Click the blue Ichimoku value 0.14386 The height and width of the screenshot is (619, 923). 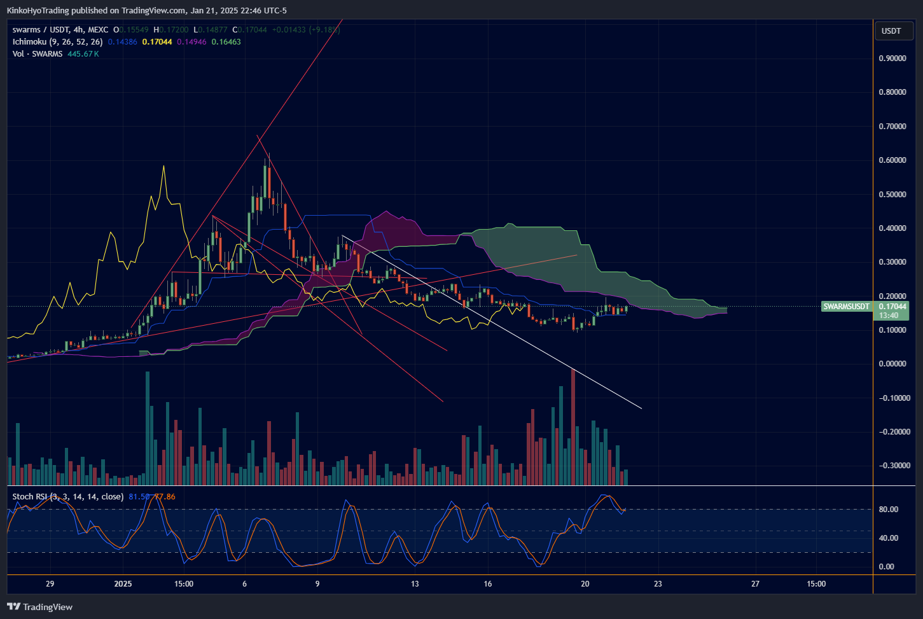122,42
